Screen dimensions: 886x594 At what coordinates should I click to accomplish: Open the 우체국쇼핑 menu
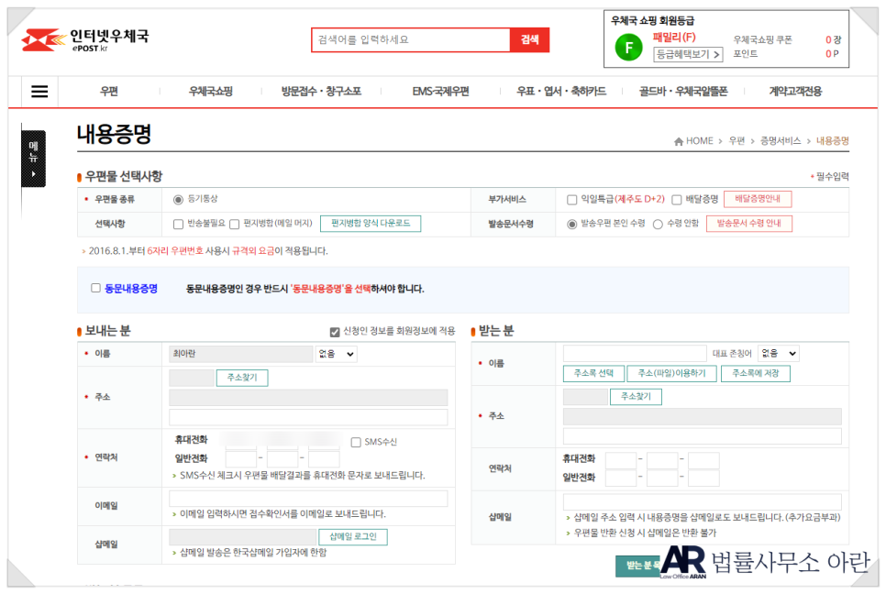(210, 92)
